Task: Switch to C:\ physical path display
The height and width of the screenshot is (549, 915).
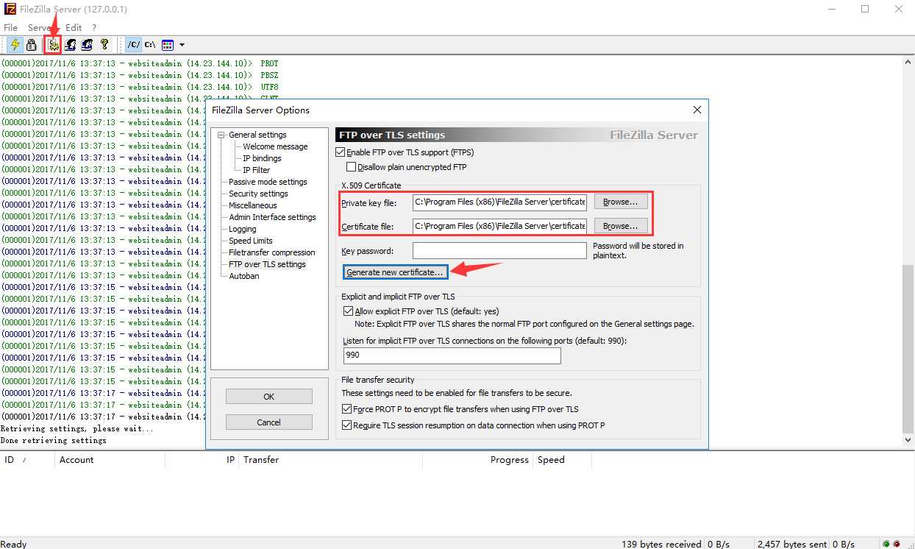Action: tap(150, 45)
